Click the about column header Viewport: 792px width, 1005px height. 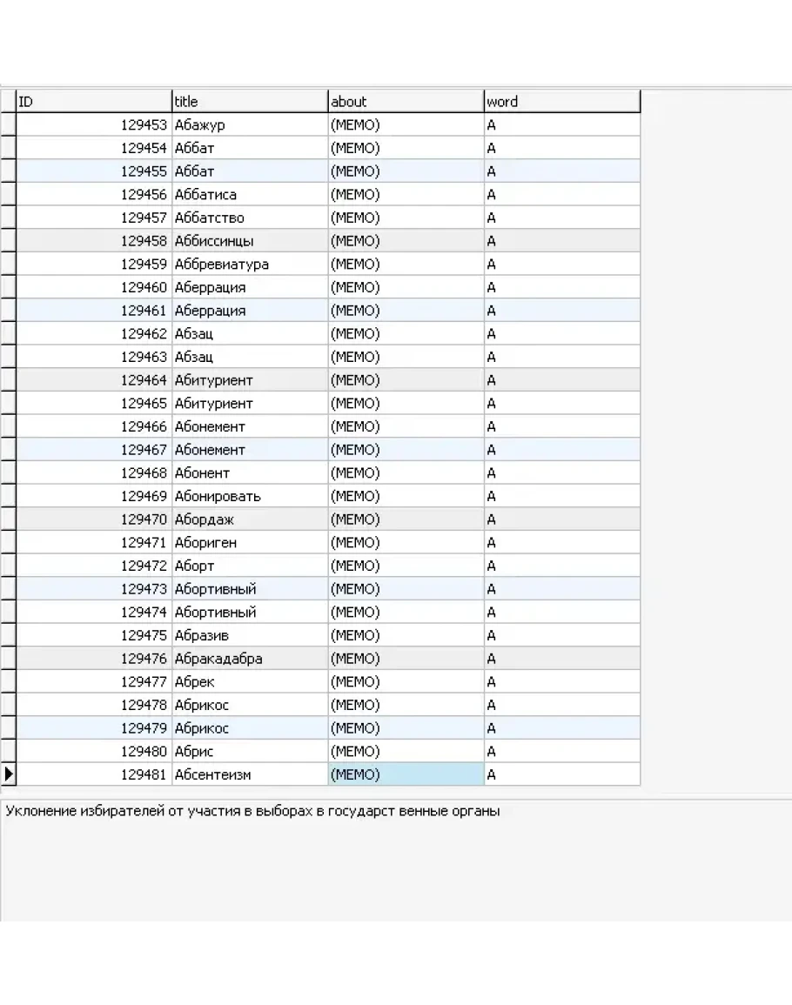(x=406, y=101)
